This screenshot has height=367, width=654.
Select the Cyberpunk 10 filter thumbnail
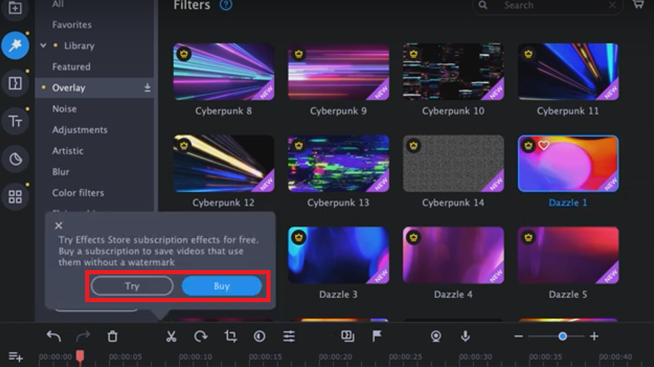[x=453, y=72]
